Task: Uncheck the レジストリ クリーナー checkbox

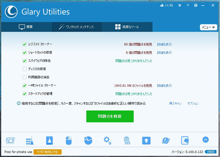Action: tap(25, 44)
